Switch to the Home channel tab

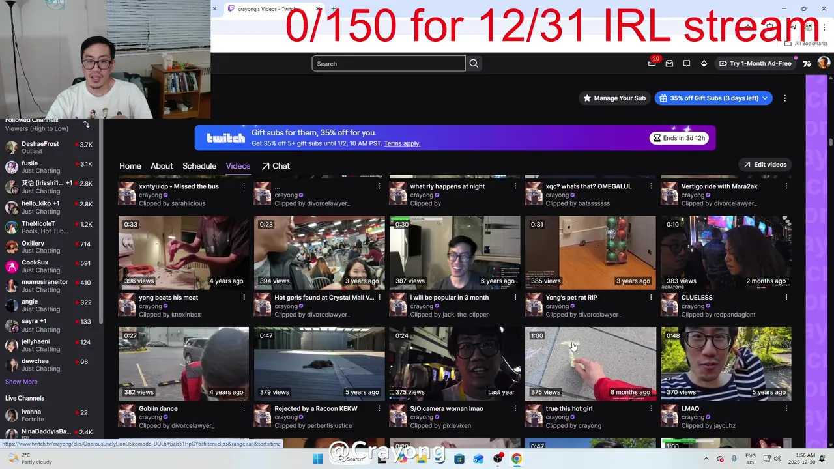click(x=130, y=166)
